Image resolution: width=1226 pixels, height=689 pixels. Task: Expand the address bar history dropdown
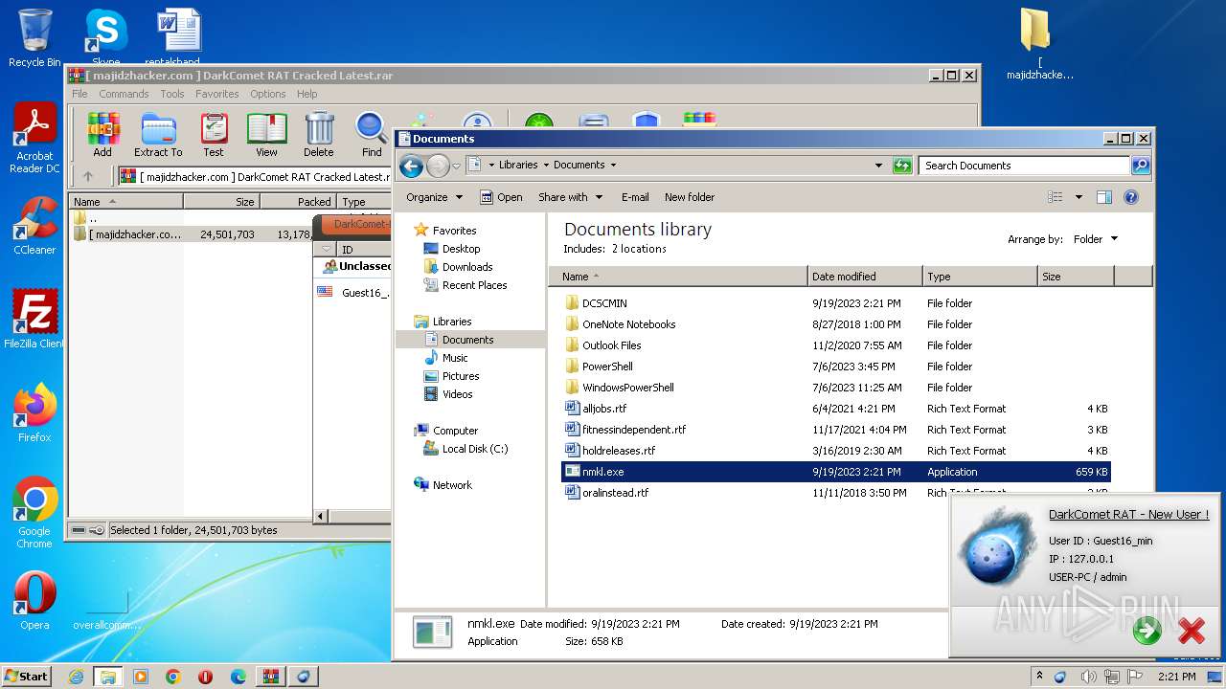[x=878, y=166]
